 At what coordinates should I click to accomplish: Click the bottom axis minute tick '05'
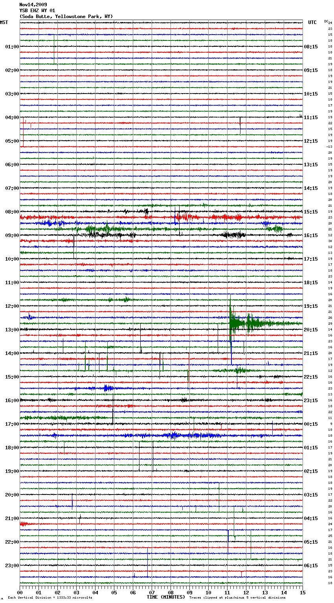point(114,592)
